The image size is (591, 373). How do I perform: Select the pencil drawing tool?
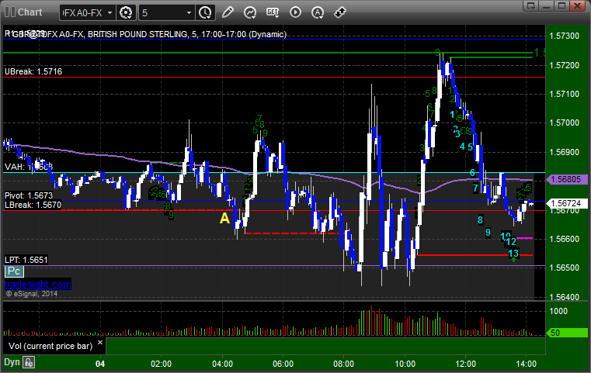(228, 12)
